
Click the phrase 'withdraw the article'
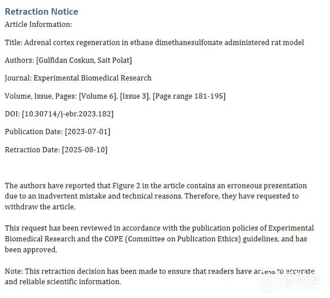coord(40,207)
